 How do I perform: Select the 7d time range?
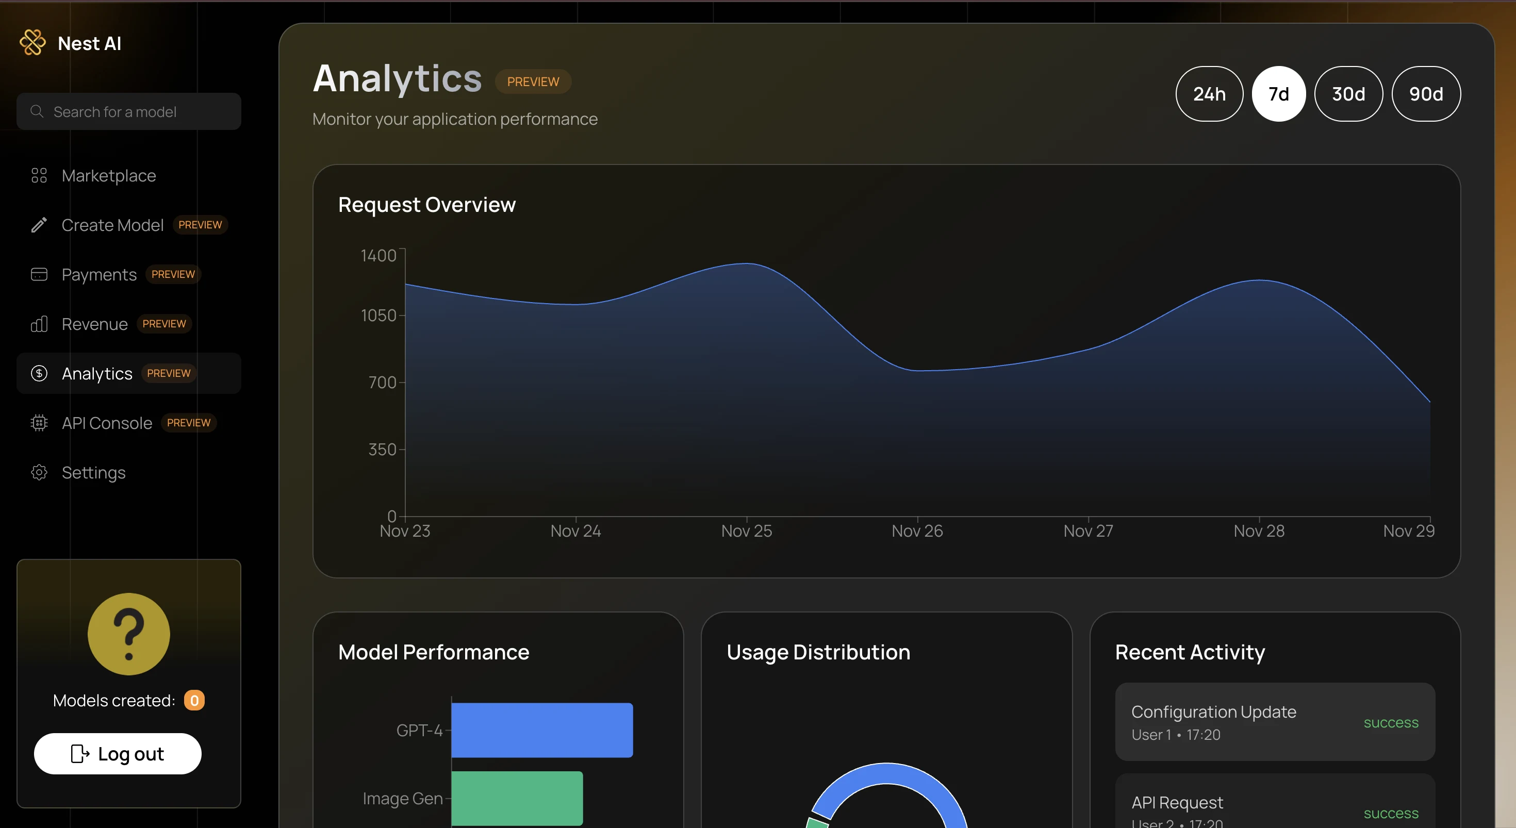tap(1278, 94)
